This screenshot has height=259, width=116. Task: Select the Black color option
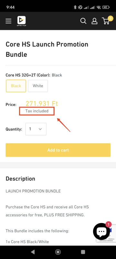[16, 86]
